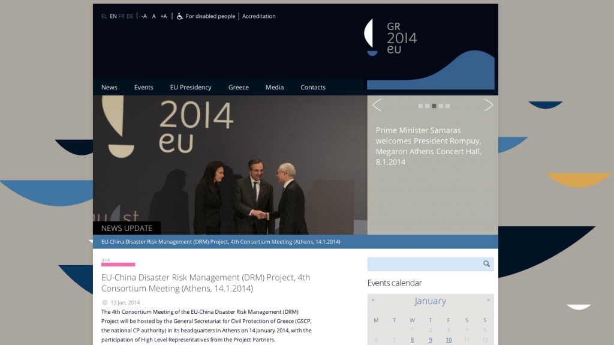Viewport: 614px width, 345px height.
Task: Open the EU Presidency menu
Action: tap(191, 87)
